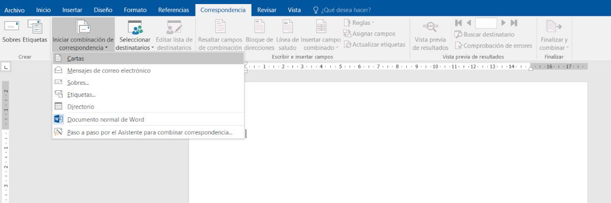Screen dimensions: 611x203
Task: Click Buscar destinatario
Action: [484, 35]
